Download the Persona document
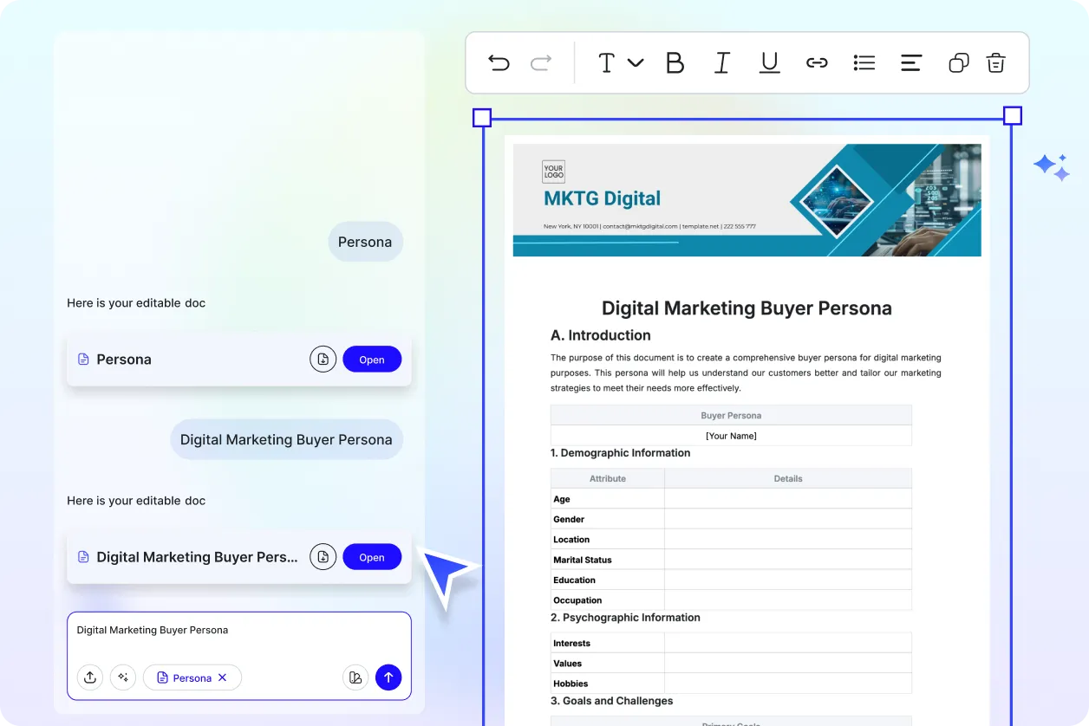 click(323, 360)
